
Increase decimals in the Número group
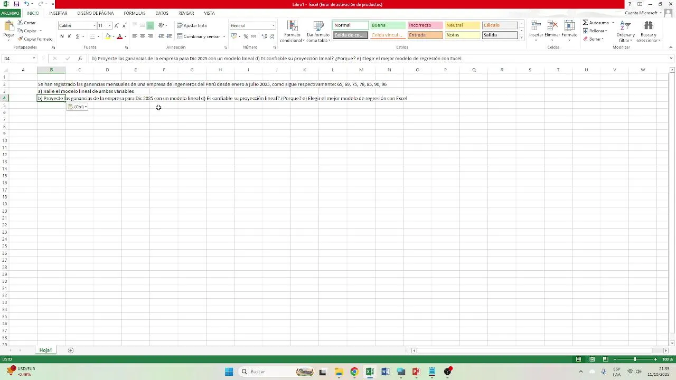pyautogui.click(x=265, y=36)
